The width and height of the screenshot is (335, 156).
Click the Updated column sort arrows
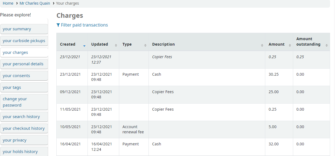[116, 46]
